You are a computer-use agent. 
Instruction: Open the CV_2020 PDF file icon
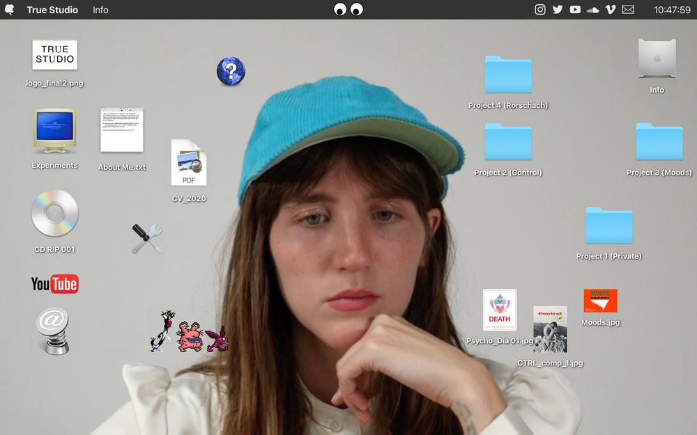coord(188,162)
